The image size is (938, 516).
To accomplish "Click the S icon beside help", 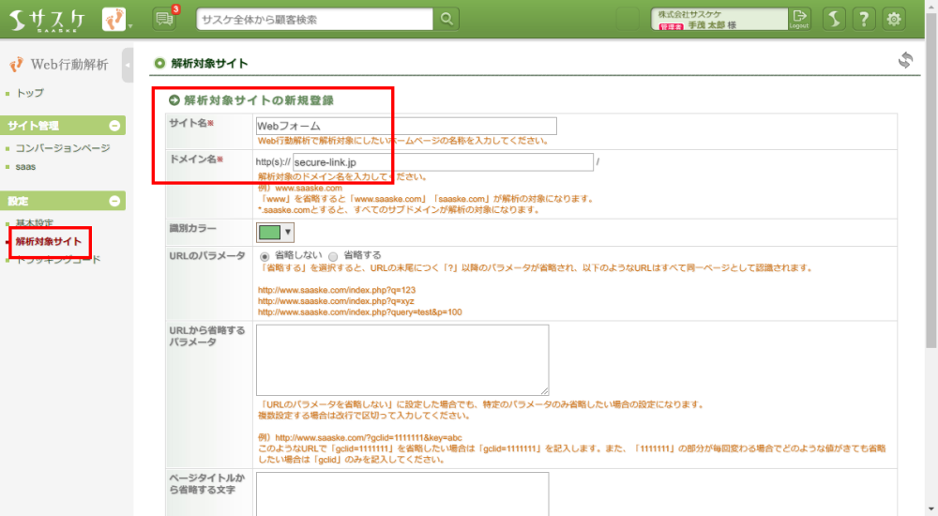I will point(834,19).
